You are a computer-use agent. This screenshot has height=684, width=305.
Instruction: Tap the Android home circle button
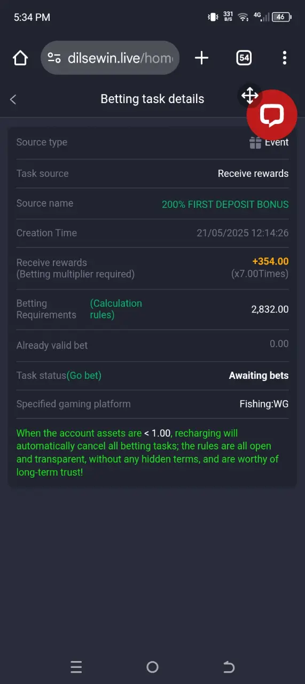pos(152,667)
